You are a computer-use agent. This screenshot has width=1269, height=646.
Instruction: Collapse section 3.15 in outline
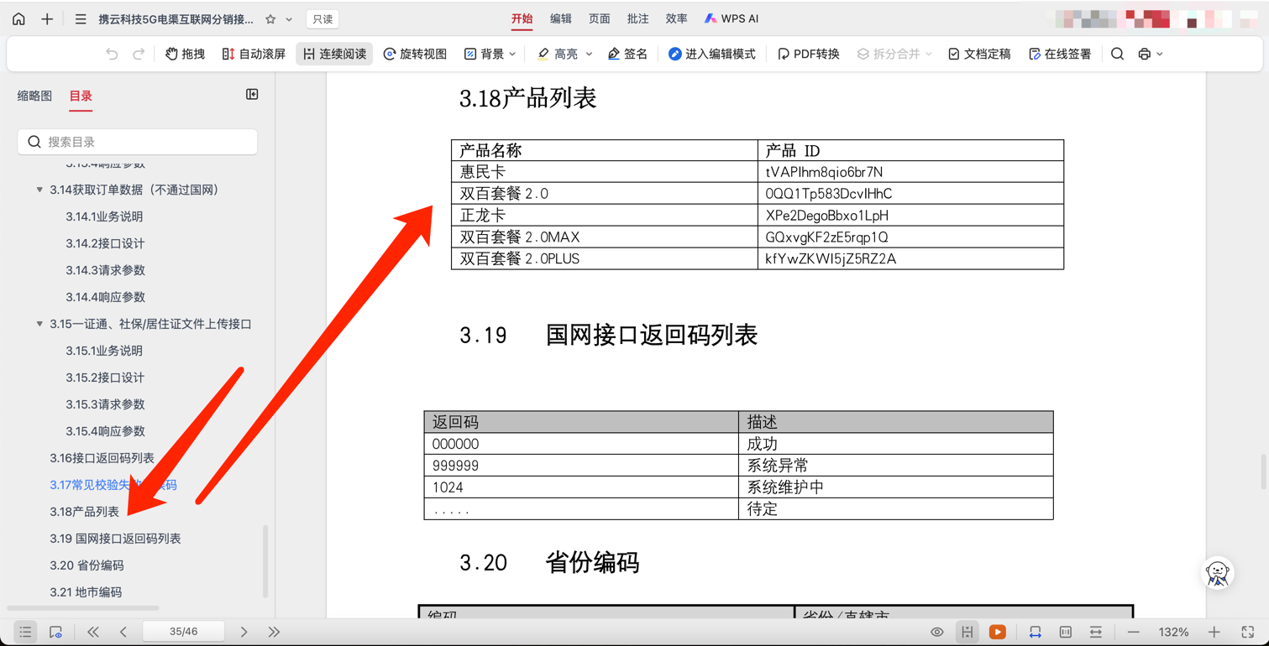point(39,324)
